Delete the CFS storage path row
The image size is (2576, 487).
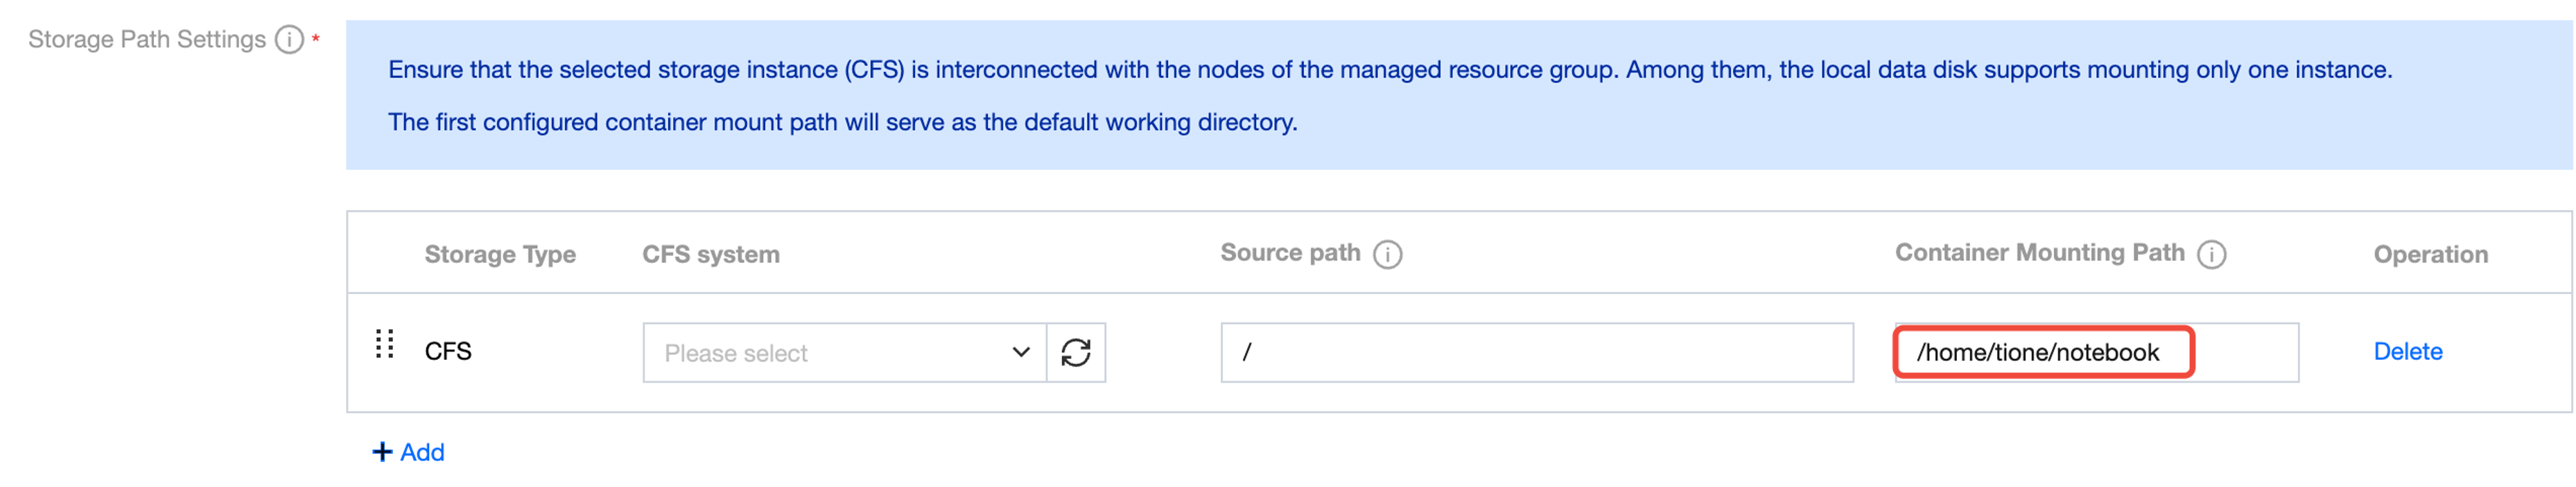(2407, 351)
